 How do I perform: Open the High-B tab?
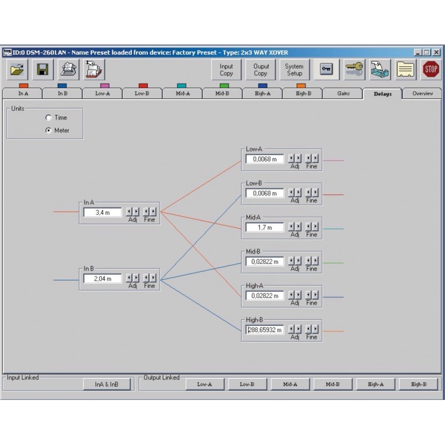point(303,93)
